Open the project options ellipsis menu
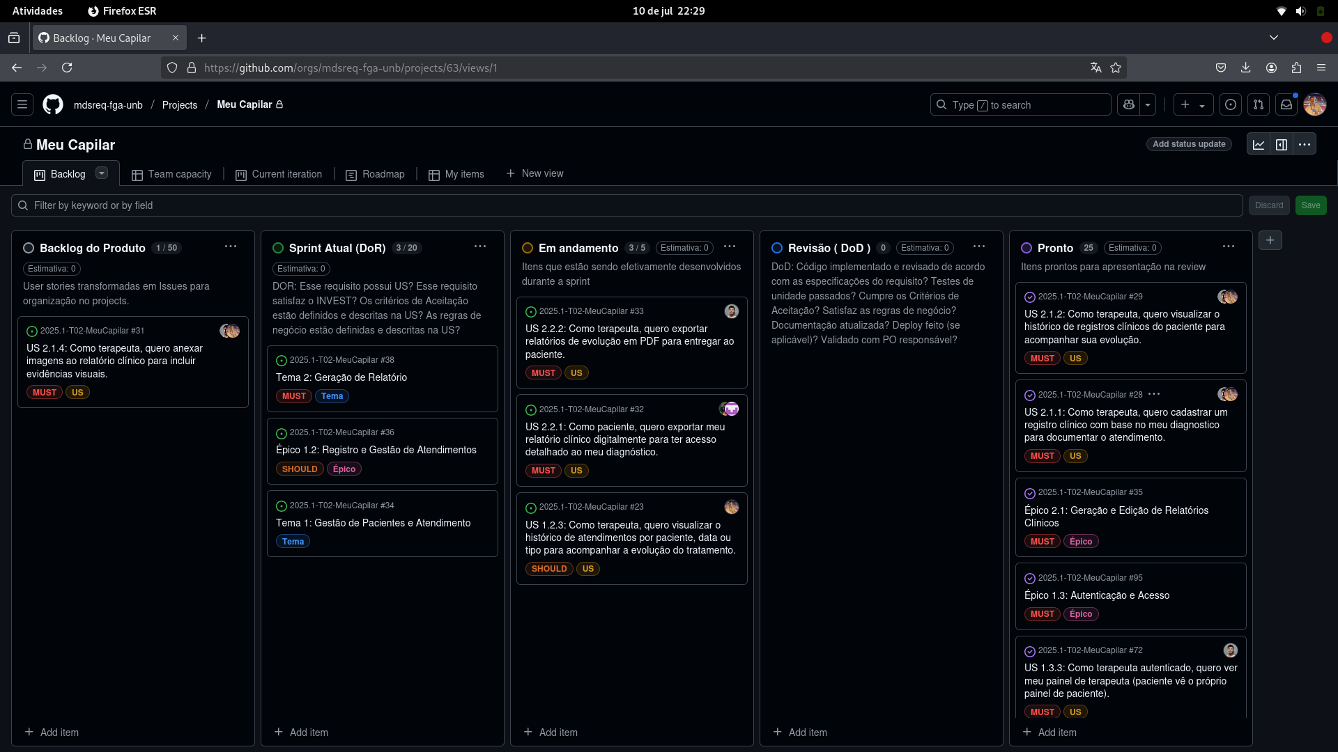Screen dimensions: 1338x752 (x=1304, y=144)
